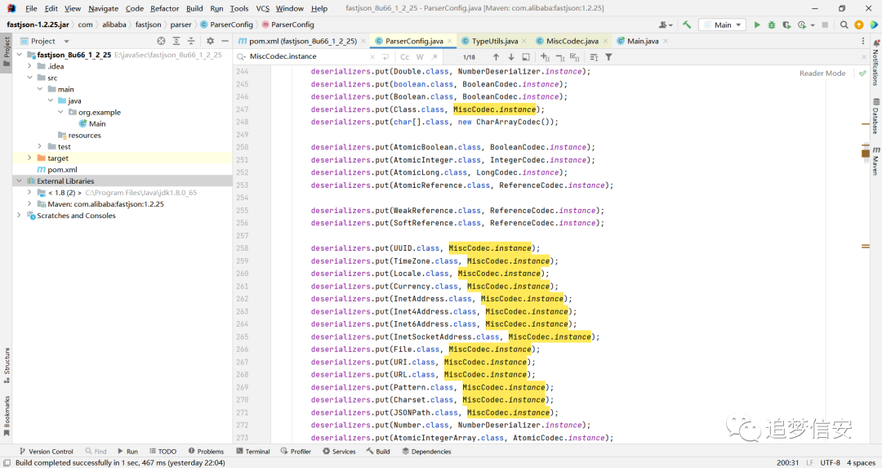Screen dimensions: 882x468
Task: Expand Maven fastjson 1.2.25 library node
Action: pos(29,203)
